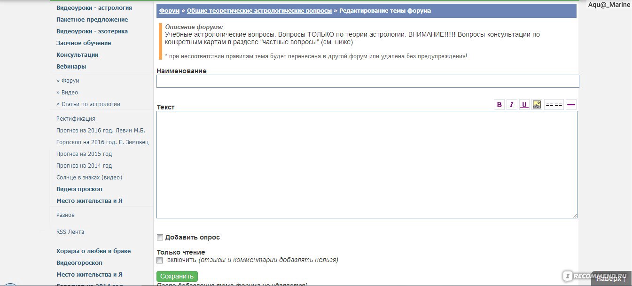The image size is (632, 286).
Task: Tick the включить read-only checkbox
Action: (x=160, y=260)
